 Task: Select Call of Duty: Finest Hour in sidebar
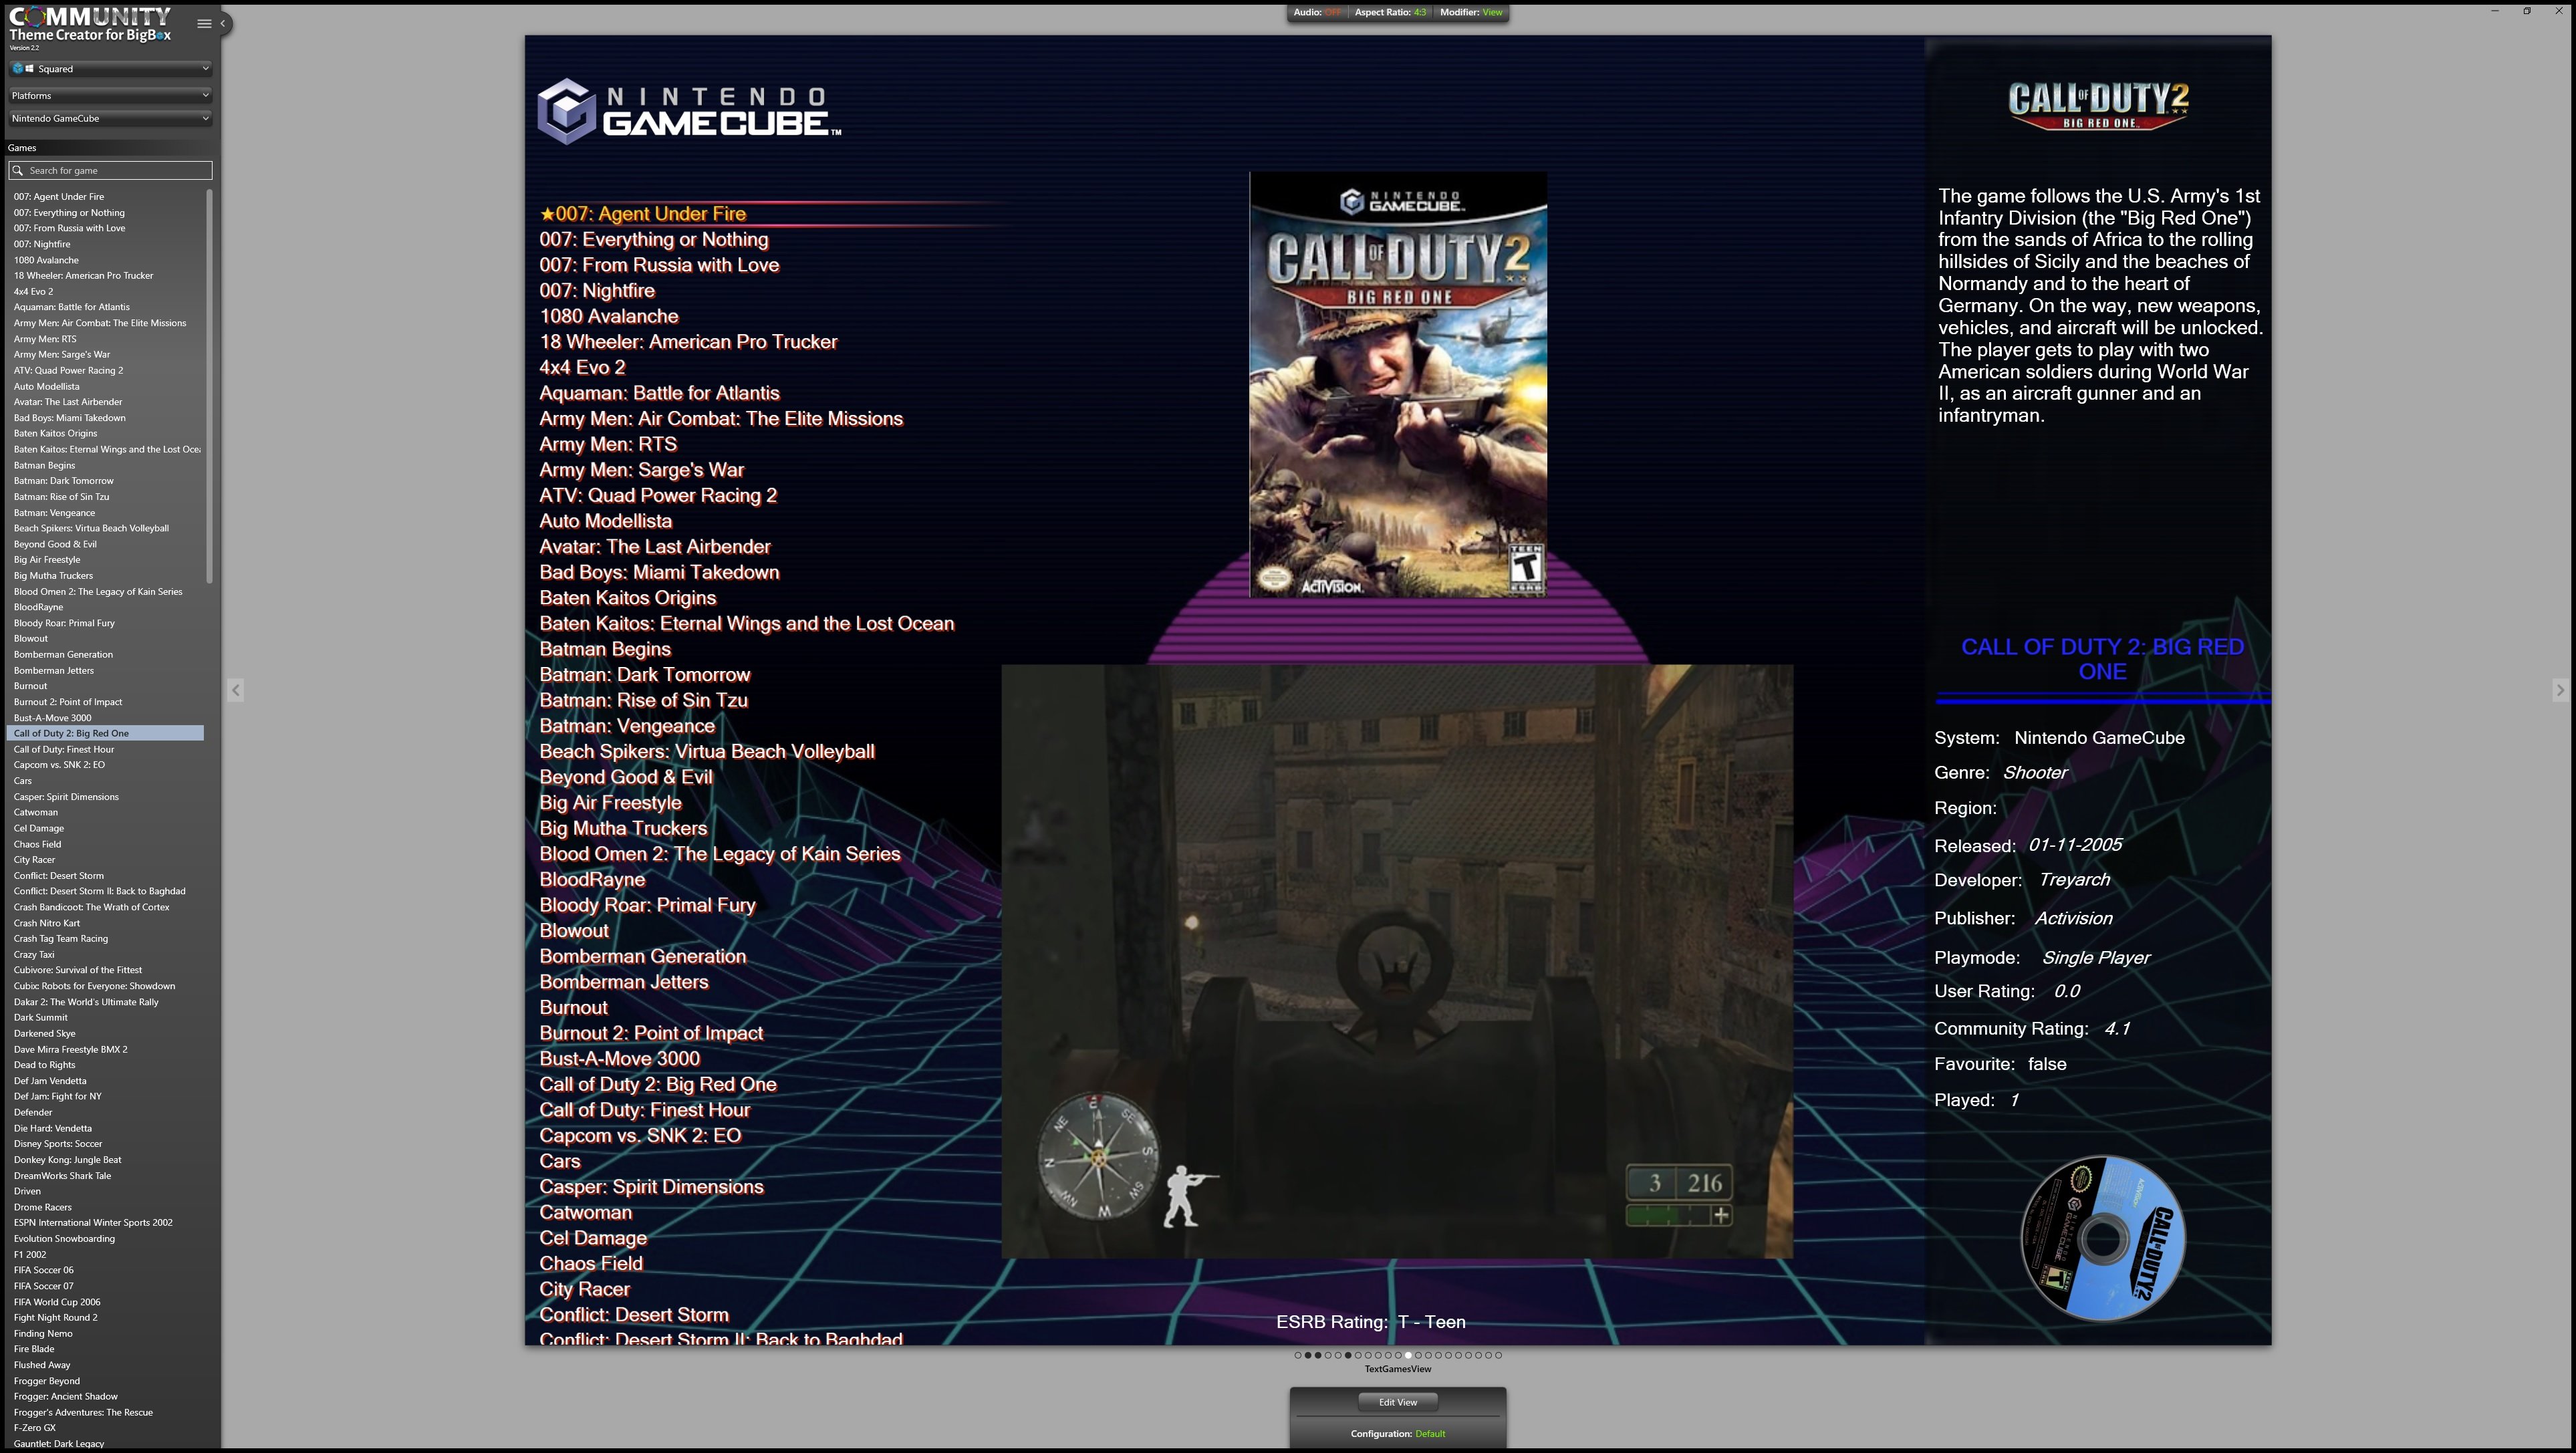[64, 749]
